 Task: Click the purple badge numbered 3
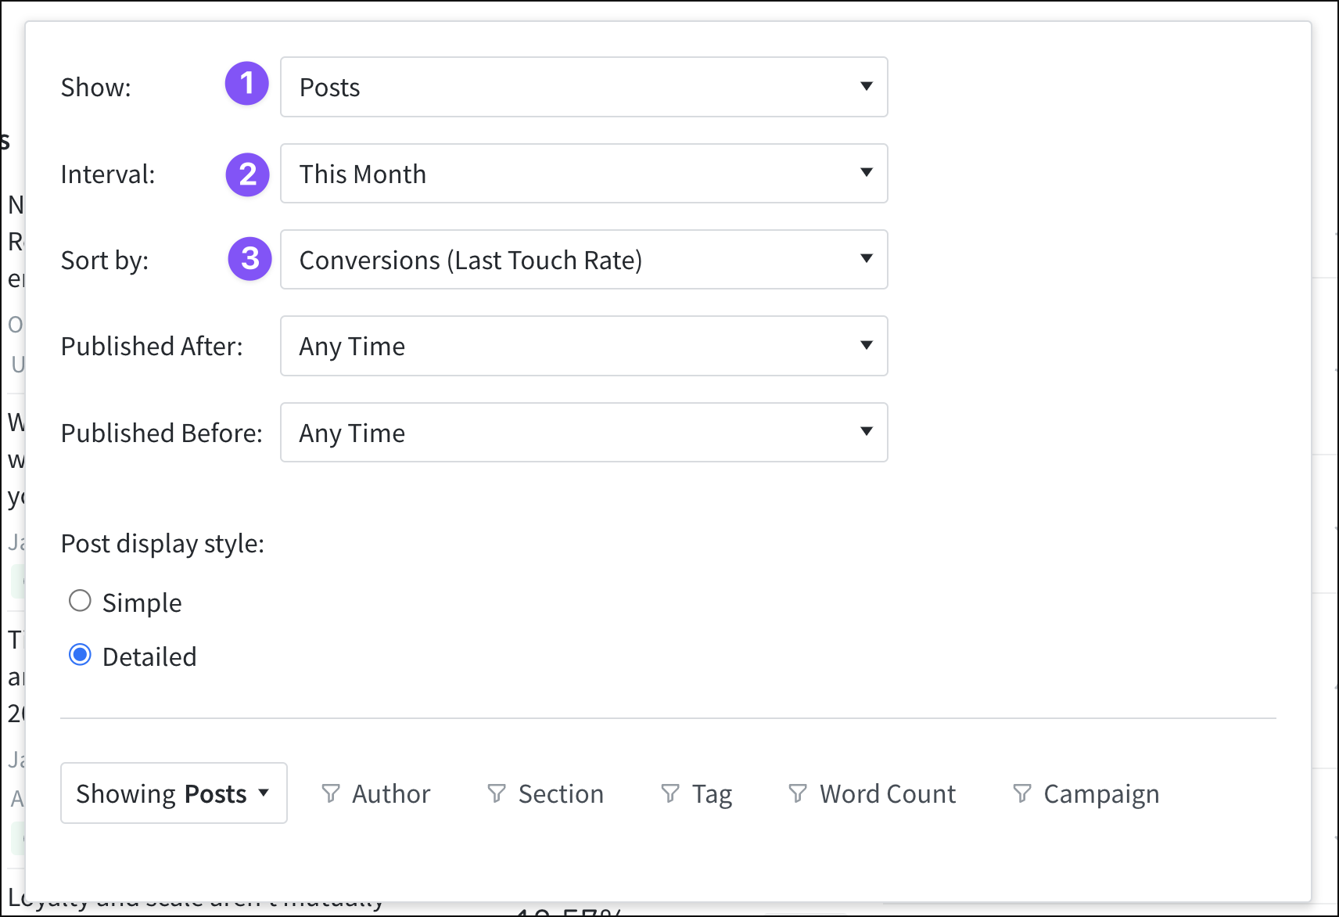[x=249, y=260]
